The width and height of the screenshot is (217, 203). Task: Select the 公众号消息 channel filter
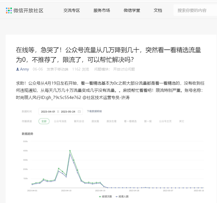pos(60,121)
